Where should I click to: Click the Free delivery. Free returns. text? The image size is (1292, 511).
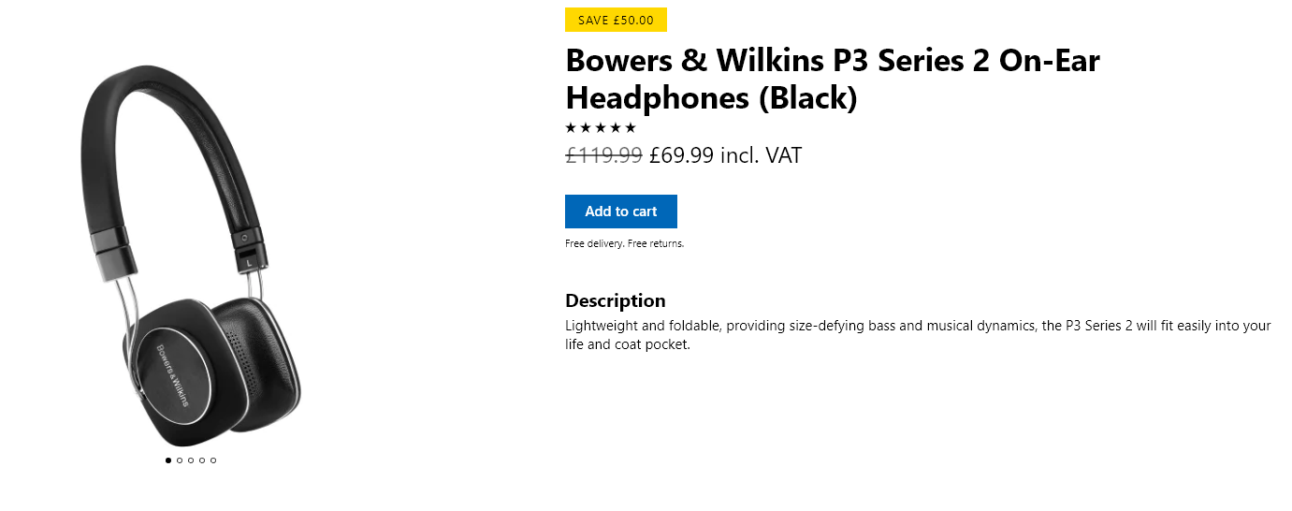(x=624, y=243)
